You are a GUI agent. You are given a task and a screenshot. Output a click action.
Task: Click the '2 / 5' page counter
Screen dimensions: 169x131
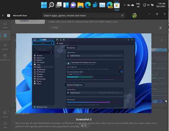[84, 126]
